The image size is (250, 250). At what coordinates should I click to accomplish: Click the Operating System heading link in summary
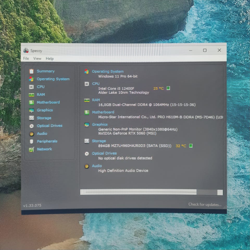pyautogui.click(x=108, y=71)
